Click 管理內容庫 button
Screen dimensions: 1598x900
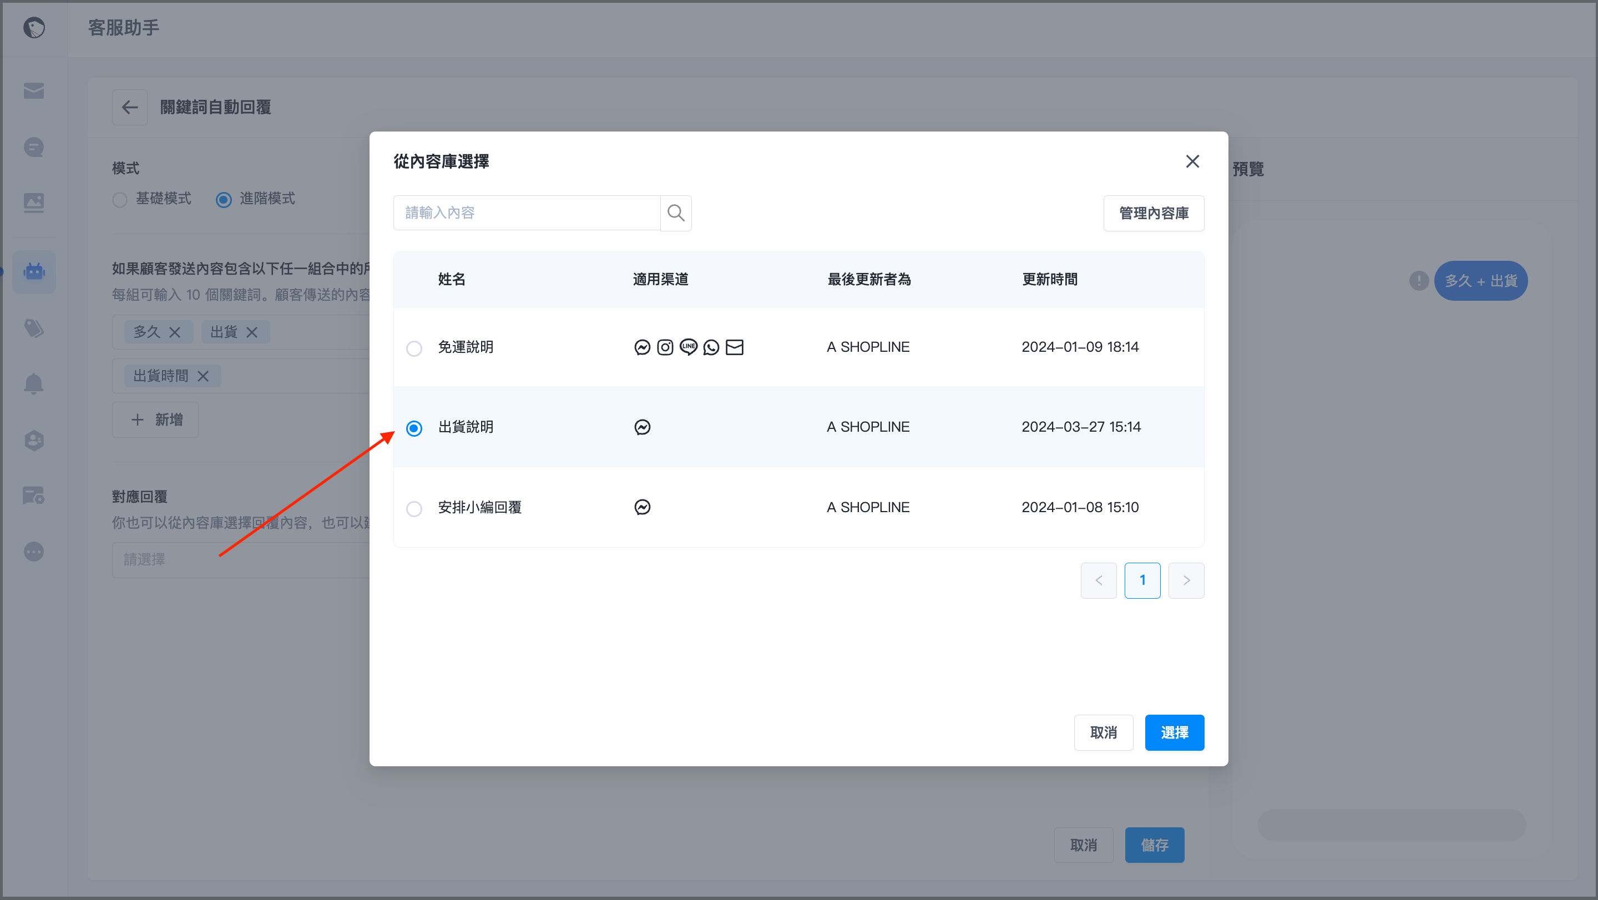click(x=1153, y=214)
